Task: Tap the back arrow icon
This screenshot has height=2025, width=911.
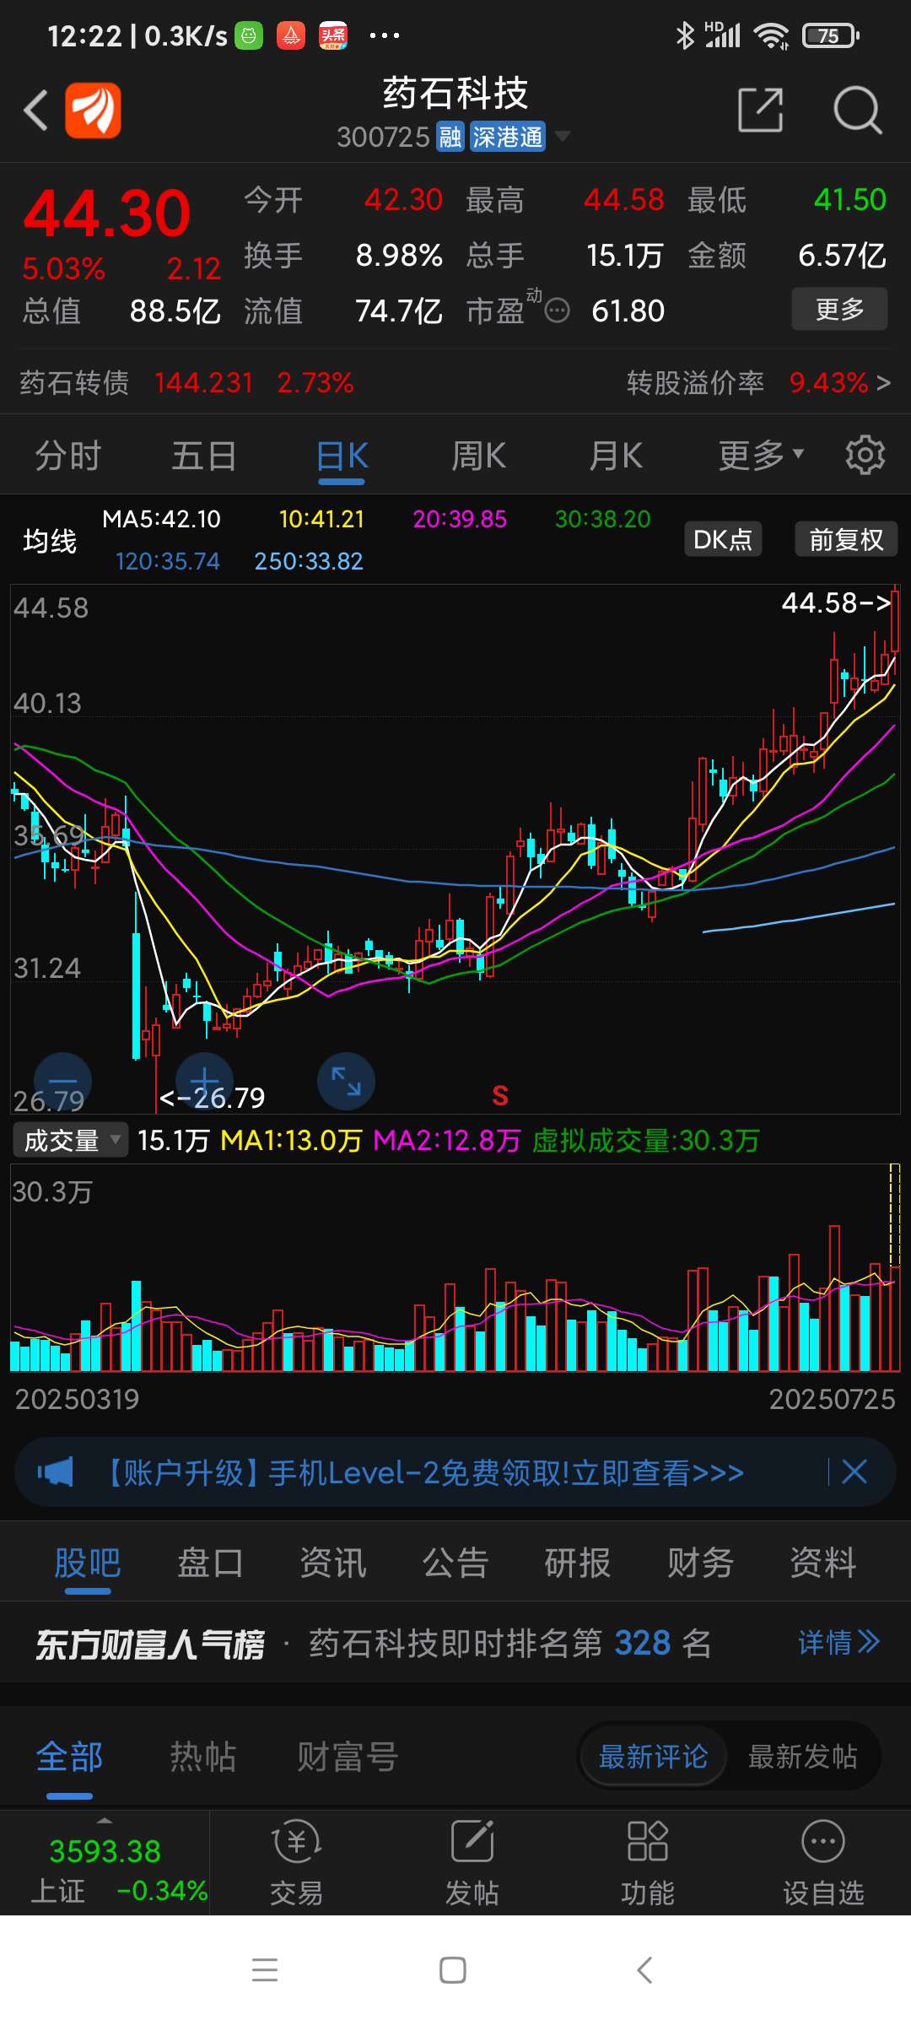Action: [35, 111]
